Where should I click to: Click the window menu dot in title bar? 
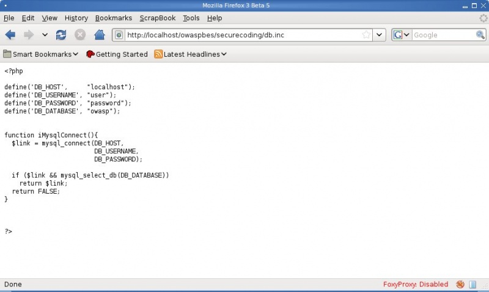6,5
